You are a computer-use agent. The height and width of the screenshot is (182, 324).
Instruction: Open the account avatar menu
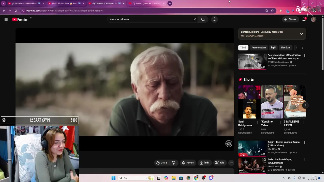(314, 19)
